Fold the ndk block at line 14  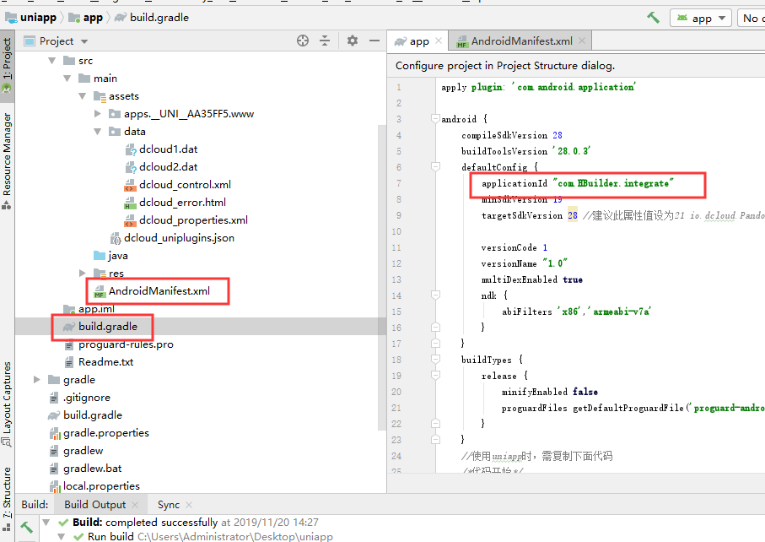(x=436, y=295)
